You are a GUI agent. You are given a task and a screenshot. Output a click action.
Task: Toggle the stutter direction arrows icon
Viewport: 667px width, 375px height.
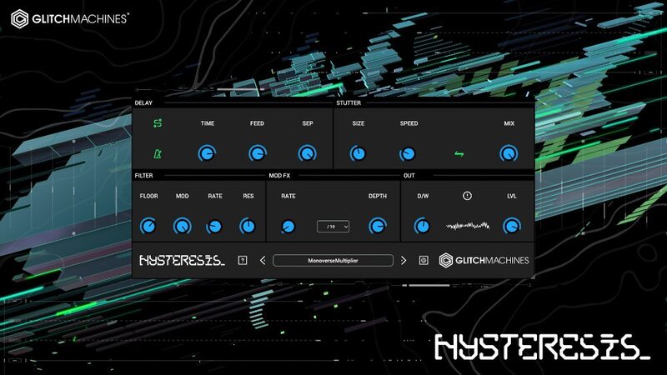459,154
